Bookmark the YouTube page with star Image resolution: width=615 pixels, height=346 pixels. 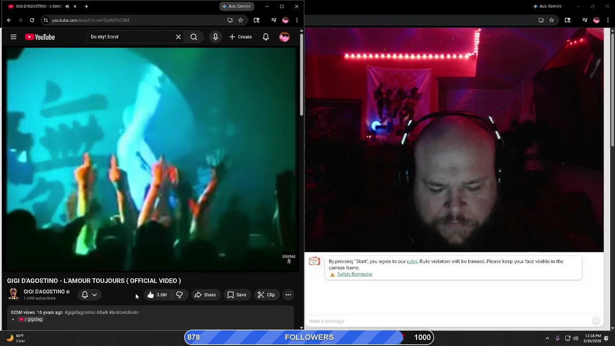tap(241, 20)
